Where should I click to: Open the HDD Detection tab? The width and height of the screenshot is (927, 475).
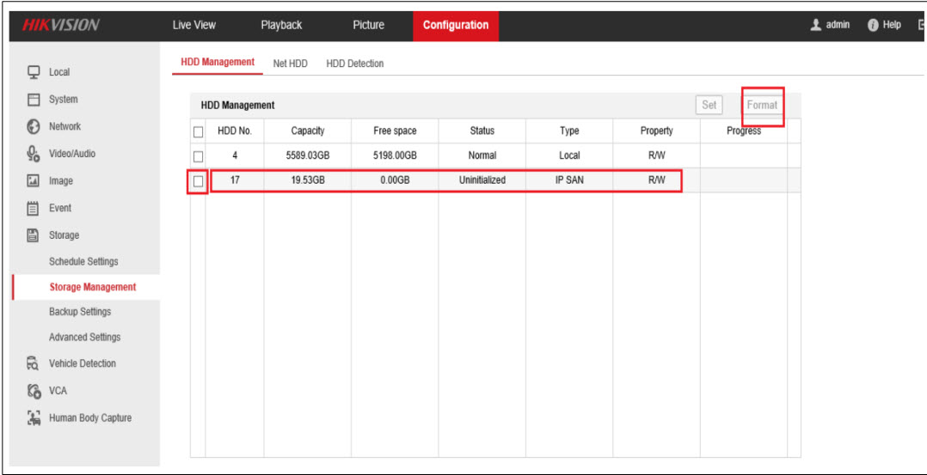pyautogui.click(x=354, y=64)
